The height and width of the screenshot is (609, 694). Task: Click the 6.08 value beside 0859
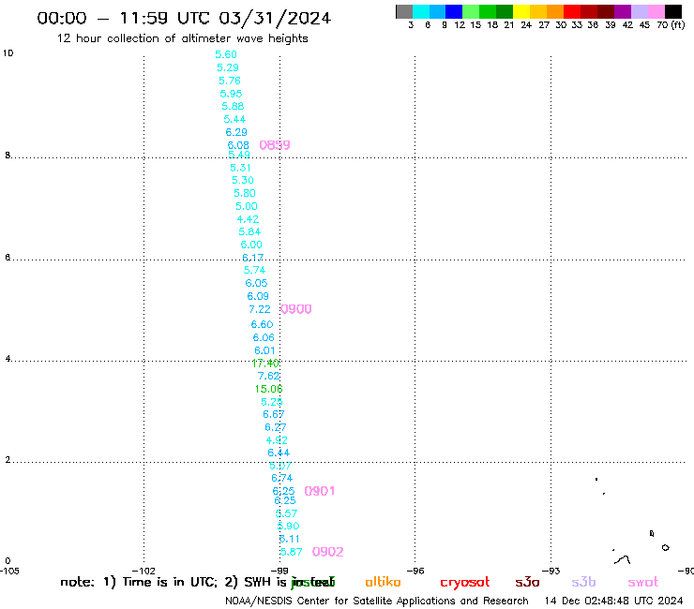(238, 145)
